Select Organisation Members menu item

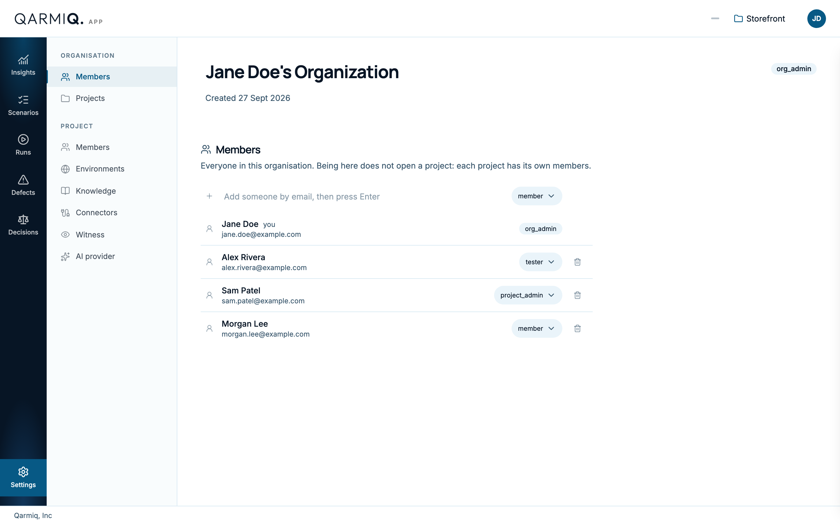click(112, 77)
